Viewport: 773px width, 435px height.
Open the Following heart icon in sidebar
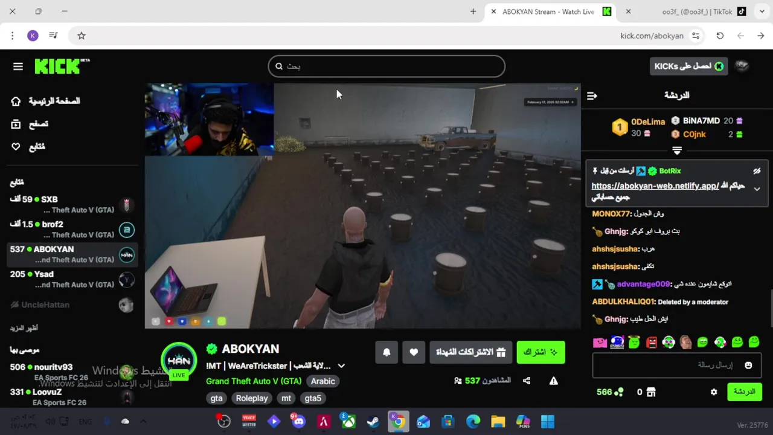(x=16, y=147)
